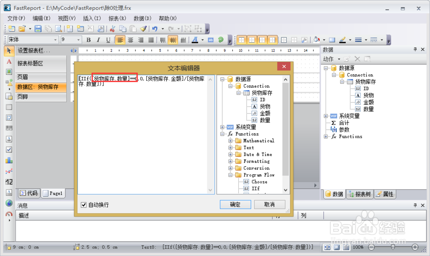Toggle underline formatting
Viewport: 430px width, 256px height.
tap(107, 40)
